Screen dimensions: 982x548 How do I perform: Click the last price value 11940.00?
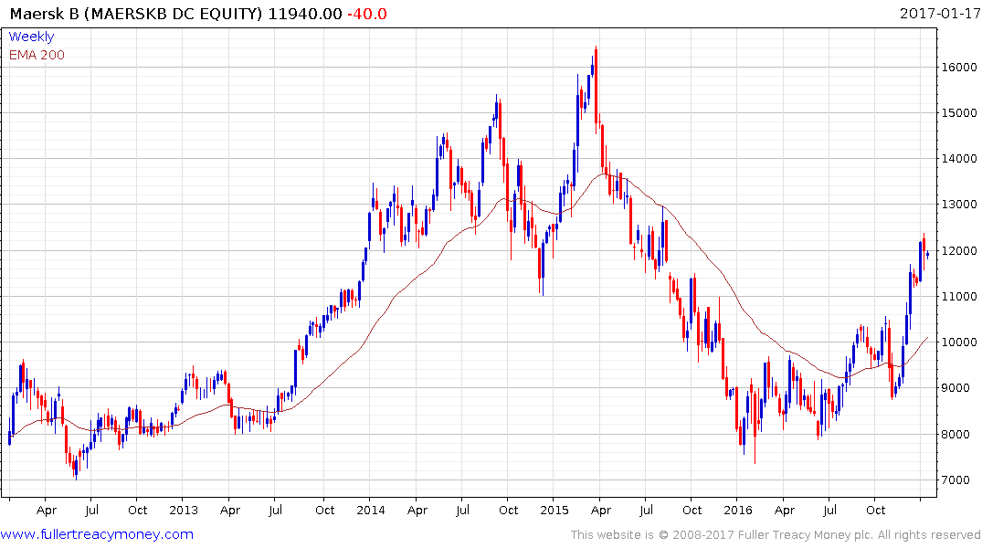pos(305,13)
